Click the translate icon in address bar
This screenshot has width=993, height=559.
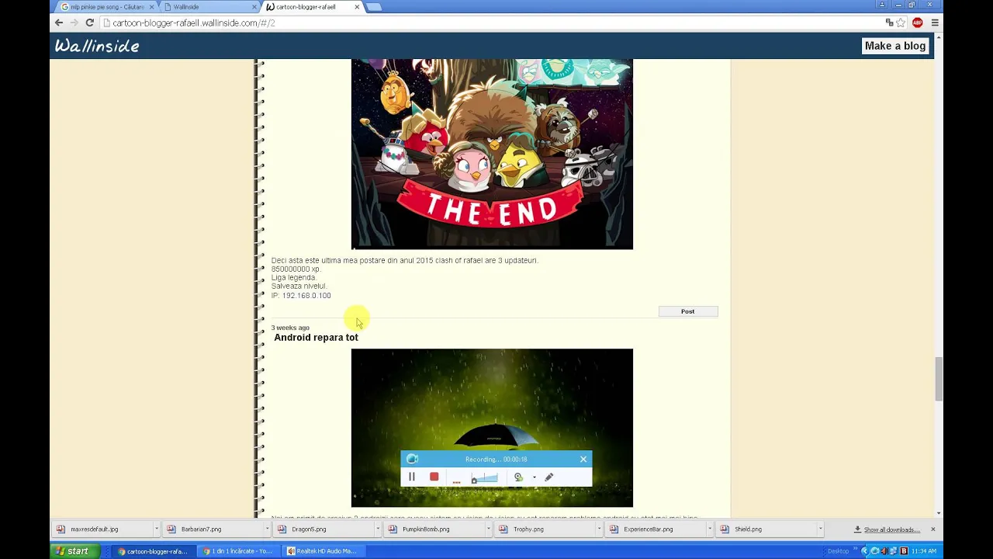pyautogui.click(x=889, y=23)
